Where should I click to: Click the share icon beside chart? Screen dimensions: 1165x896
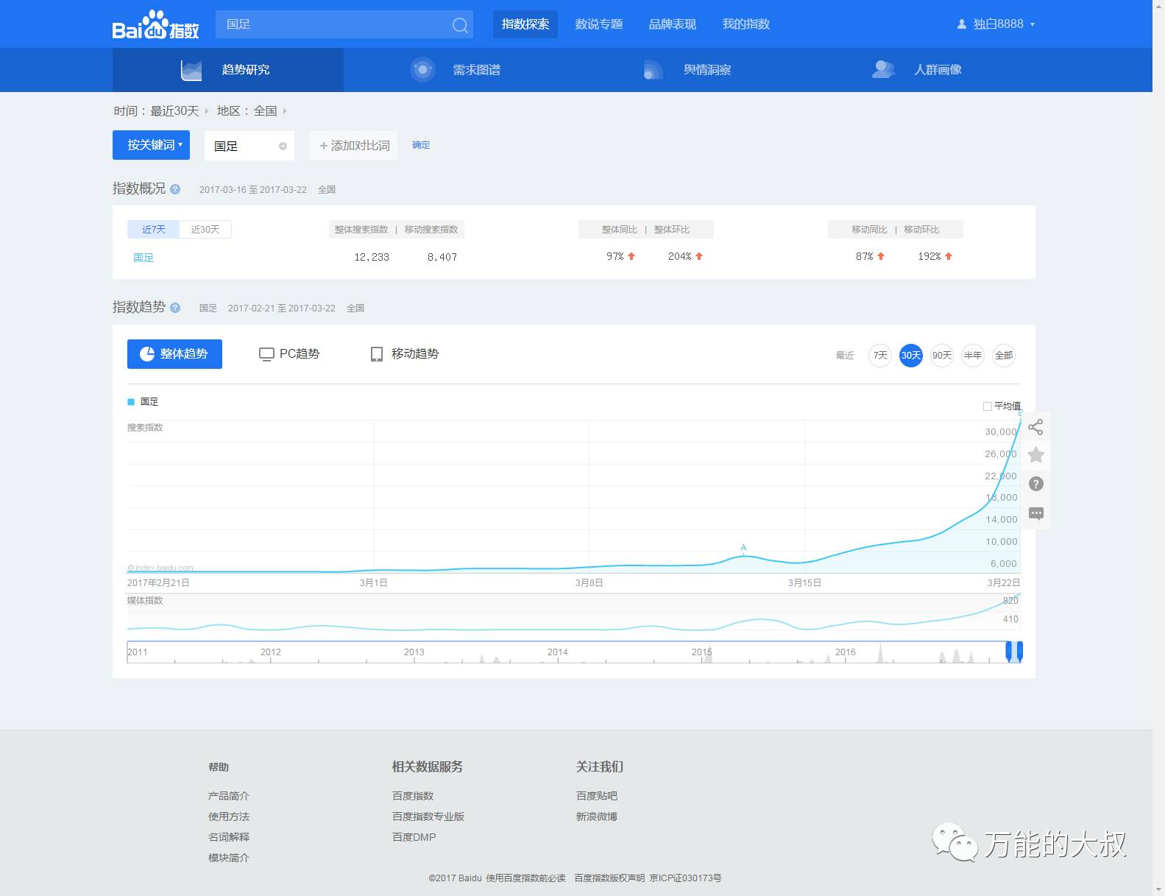(1035, 427)
